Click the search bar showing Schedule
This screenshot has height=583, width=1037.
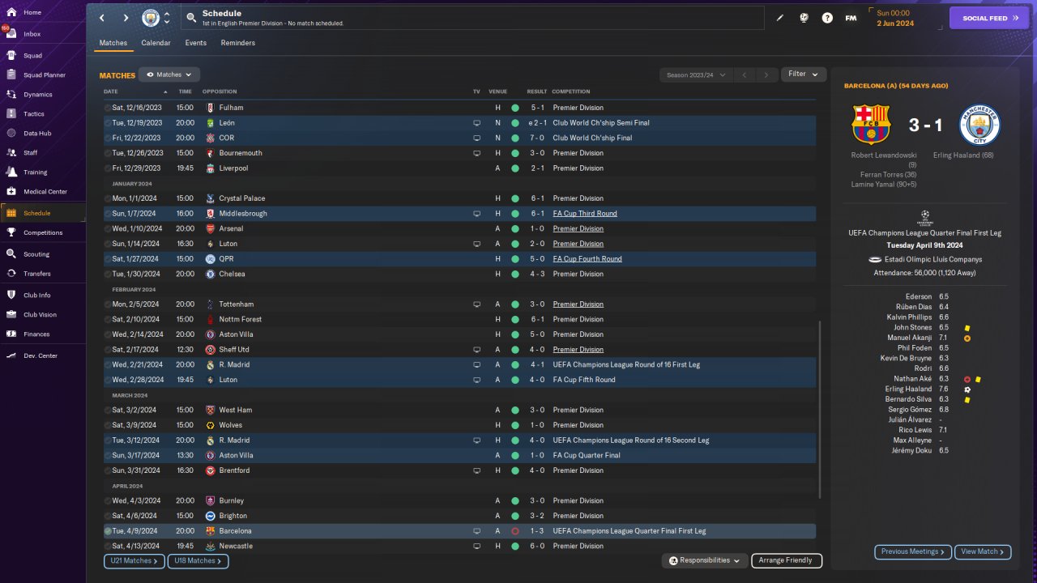473,18
